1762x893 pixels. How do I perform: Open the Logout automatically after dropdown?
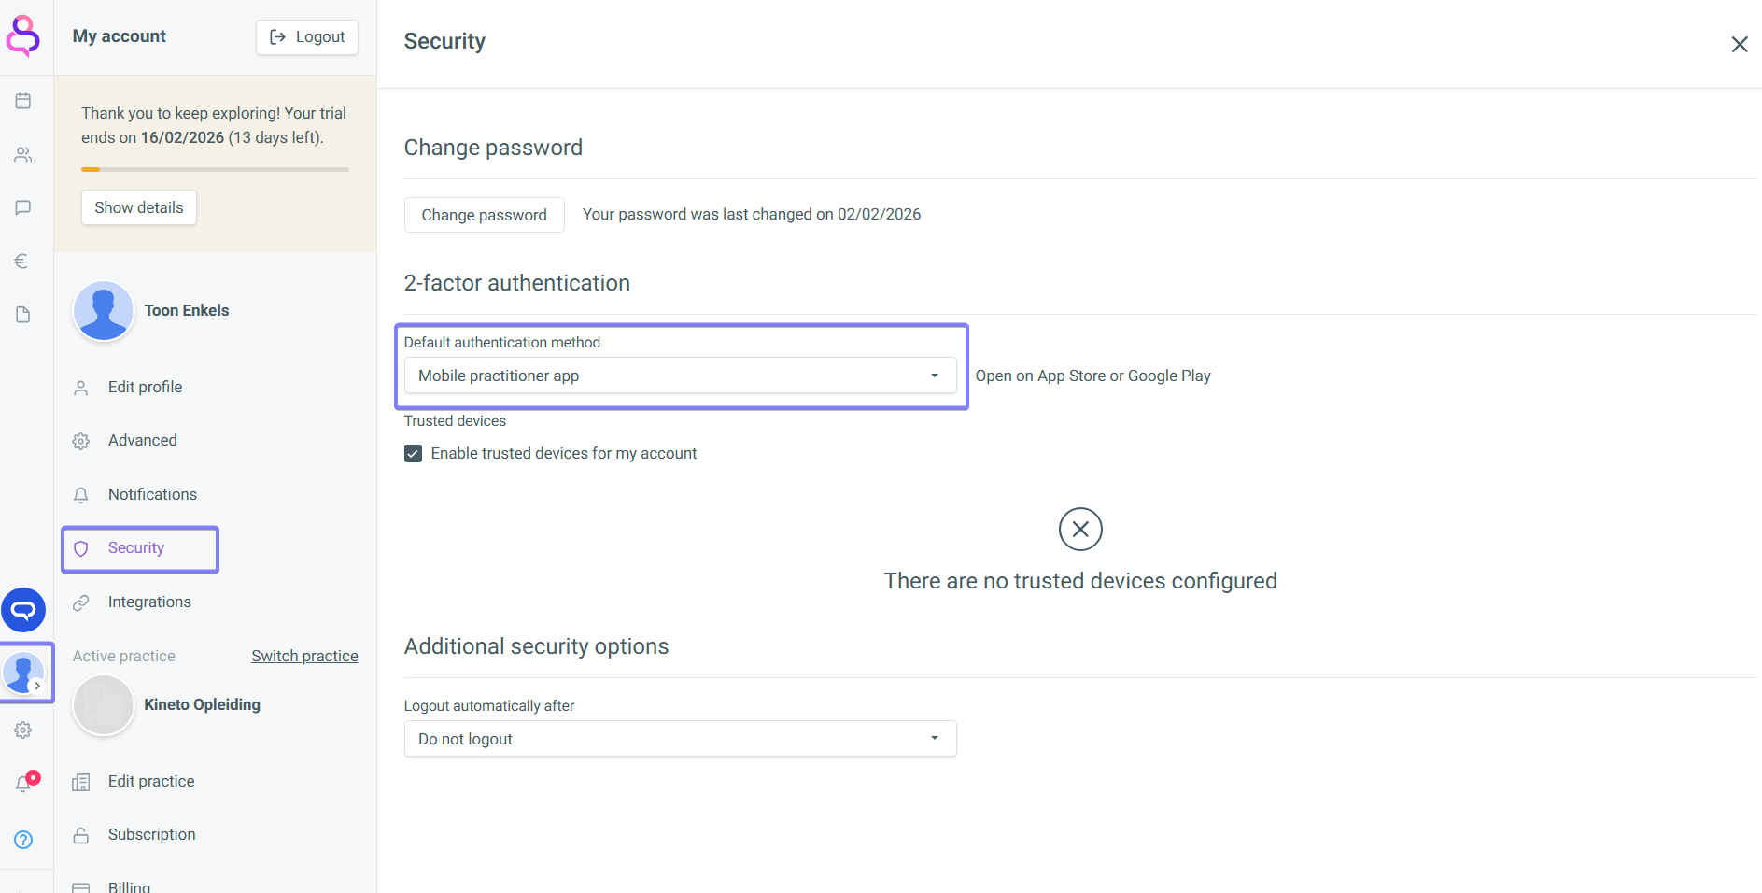680,739
